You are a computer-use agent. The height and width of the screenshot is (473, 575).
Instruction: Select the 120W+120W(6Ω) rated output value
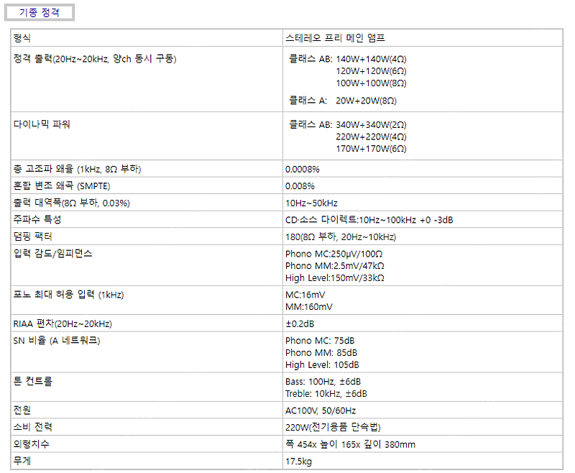tap(371, 71)
